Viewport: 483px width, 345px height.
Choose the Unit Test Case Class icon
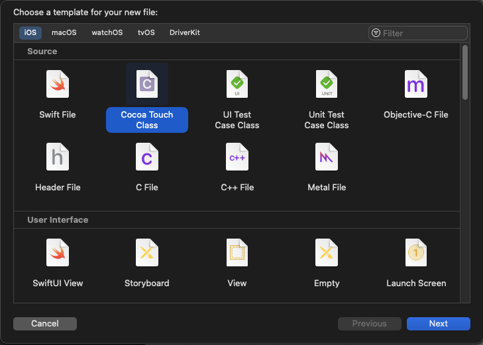[x=327, y=84]
